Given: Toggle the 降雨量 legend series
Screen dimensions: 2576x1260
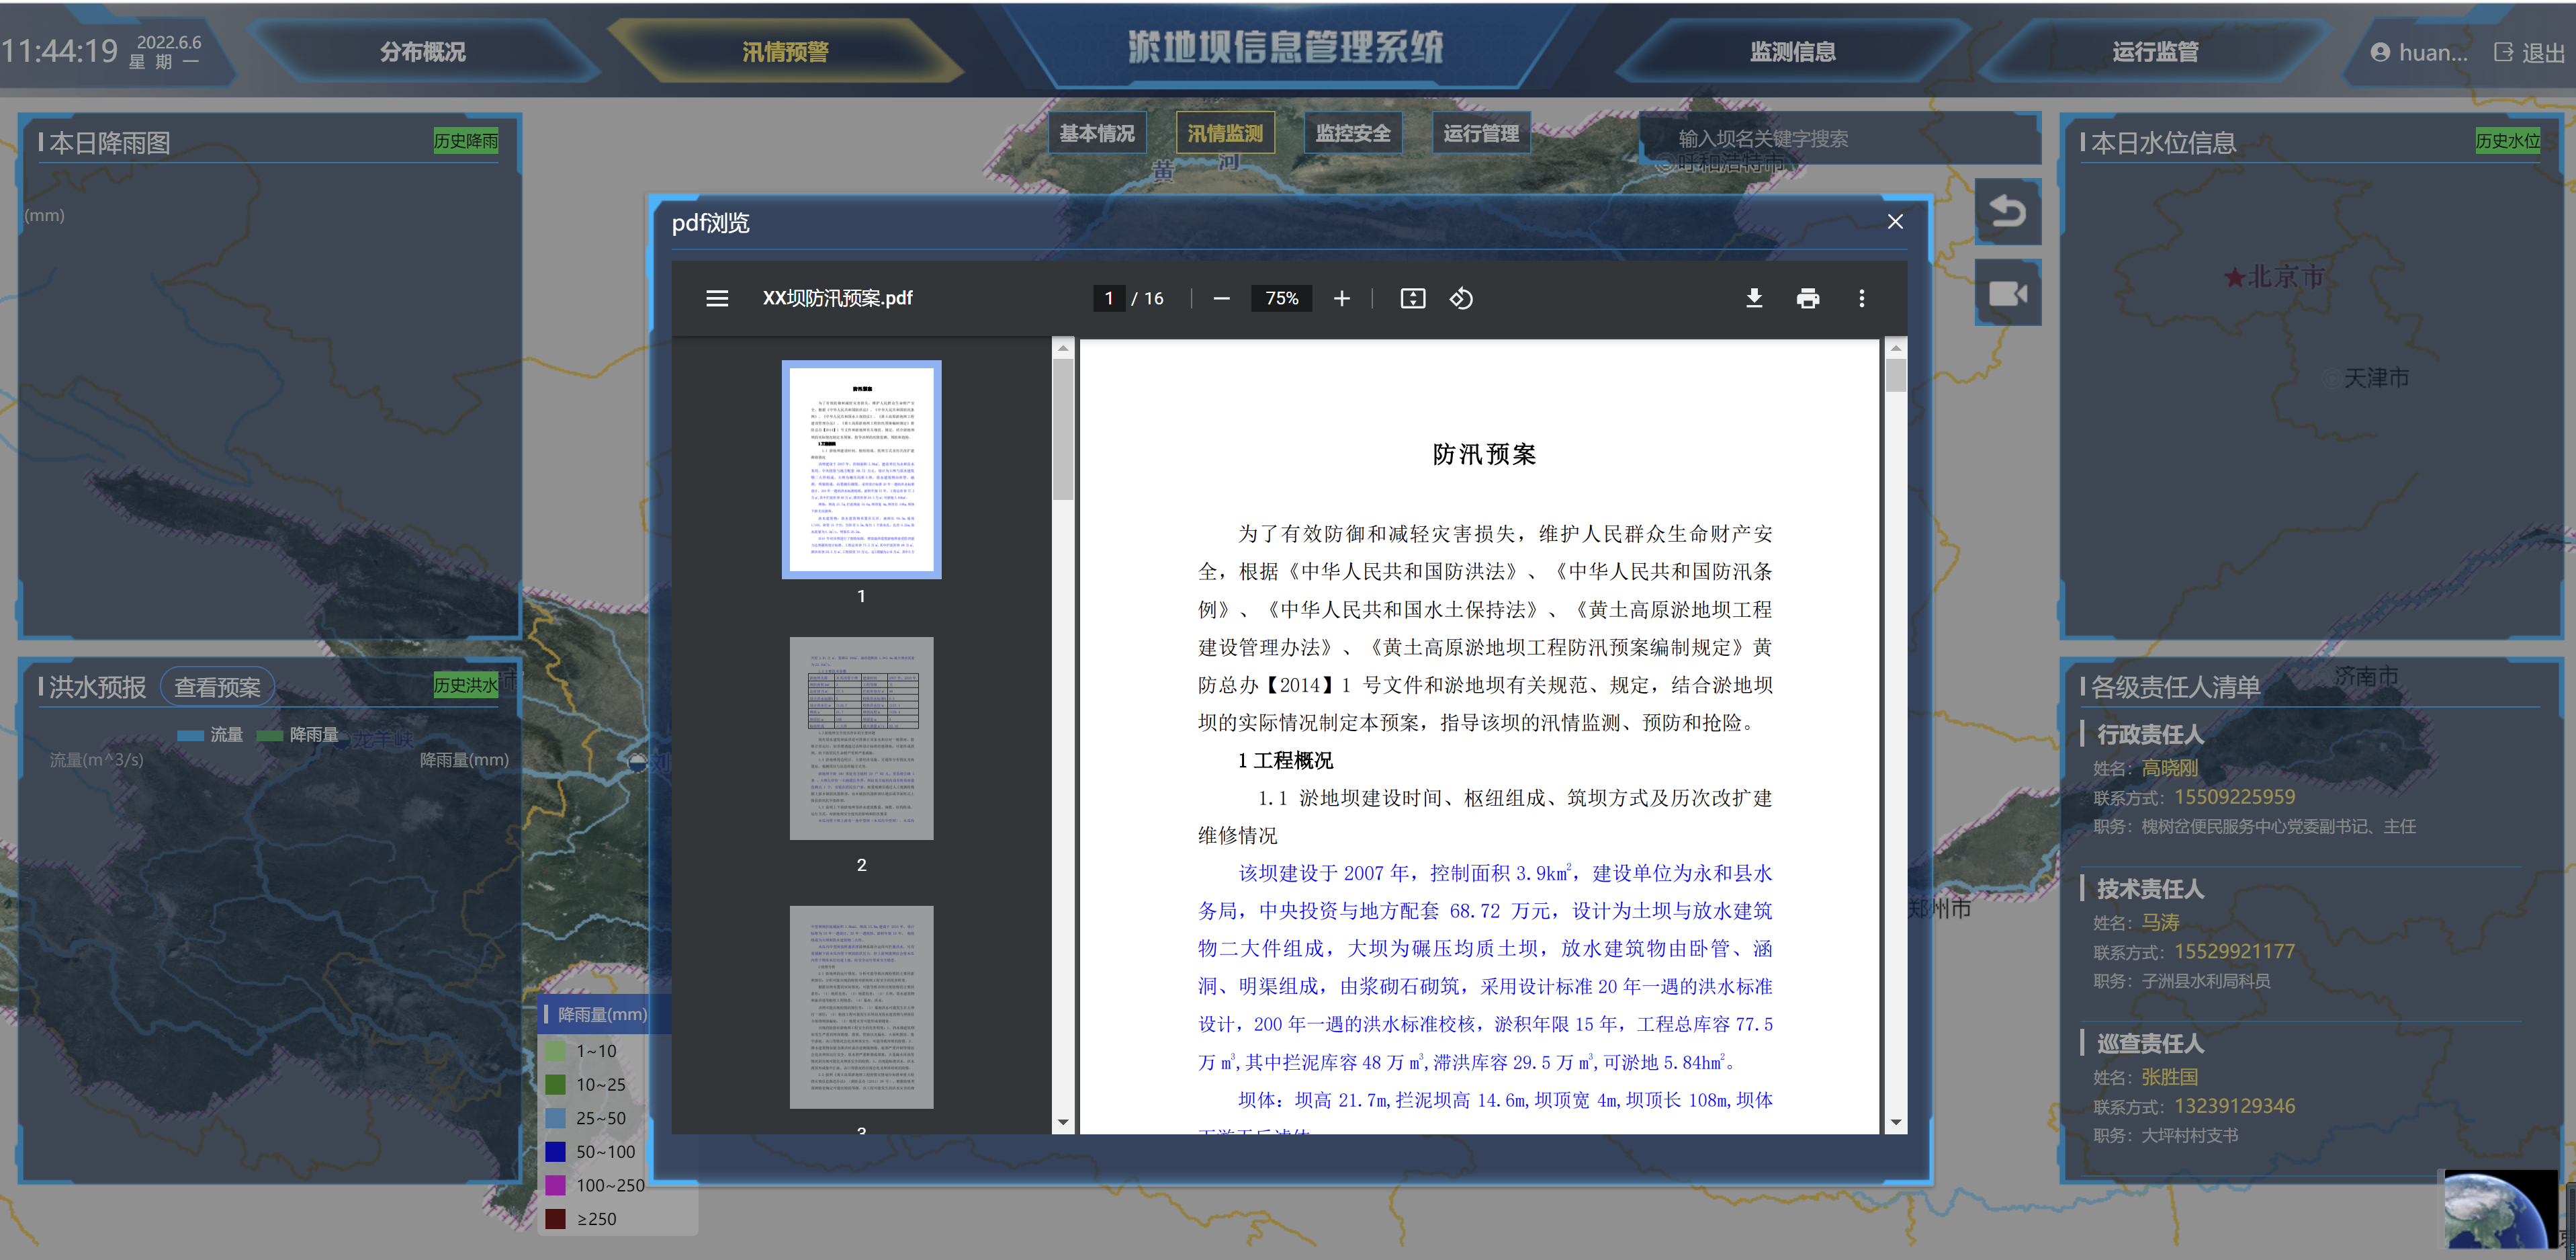Looking at the screenshot, I should tap(298, 734).
